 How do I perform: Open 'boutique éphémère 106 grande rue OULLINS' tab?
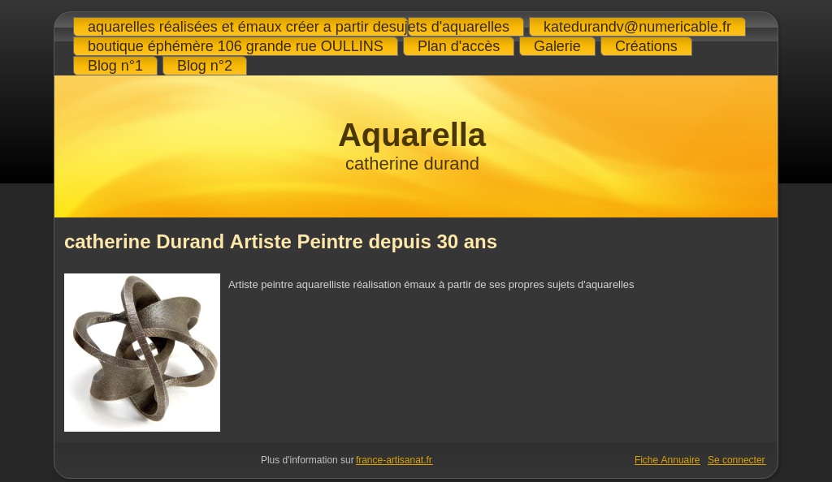pos(235,46)
